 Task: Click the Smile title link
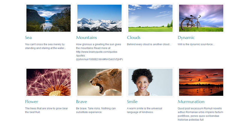132,101
